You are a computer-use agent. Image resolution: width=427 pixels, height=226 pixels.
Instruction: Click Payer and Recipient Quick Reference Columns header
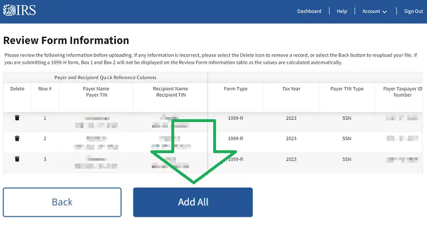tap(105, 77)
